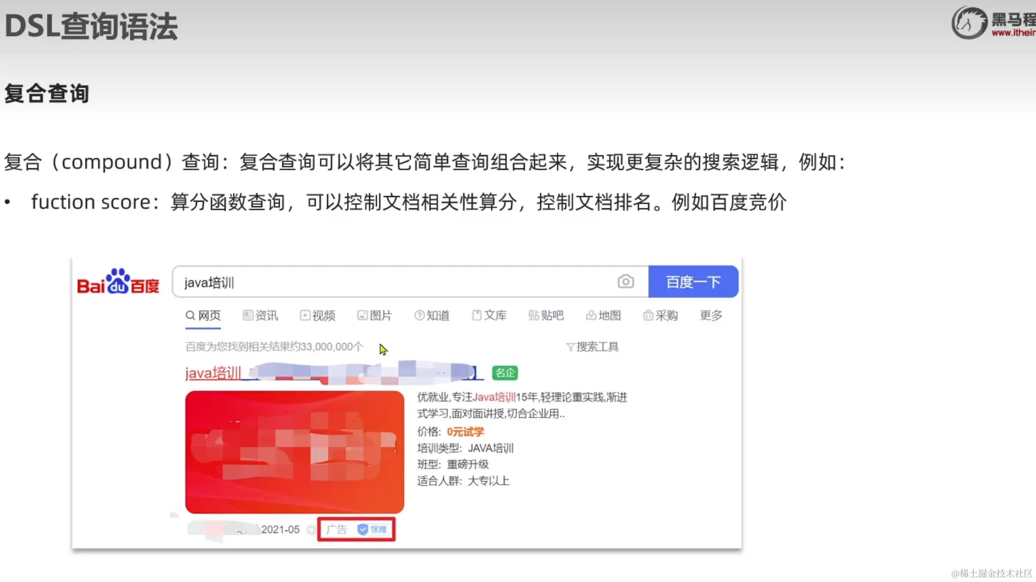
Task: Switch to the 图片 tab
Action: tap(375, 315)
